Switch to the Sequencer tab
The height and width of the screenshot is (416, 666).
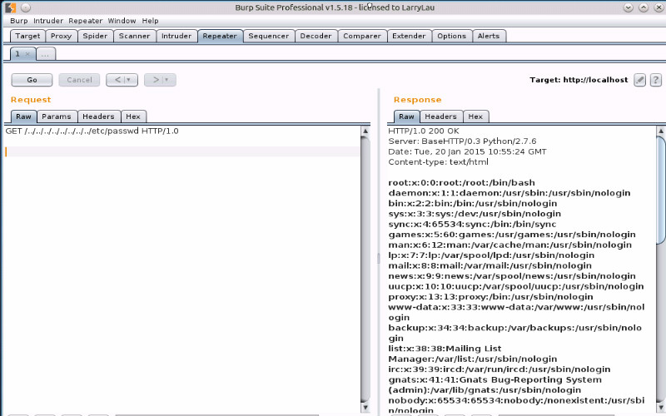(x=268, y=36)
